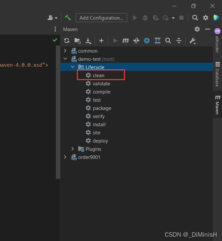Viewport: 222px width, 241px height.
Task: Click the Debug bug icon
Action: click(x=145, y=18)
